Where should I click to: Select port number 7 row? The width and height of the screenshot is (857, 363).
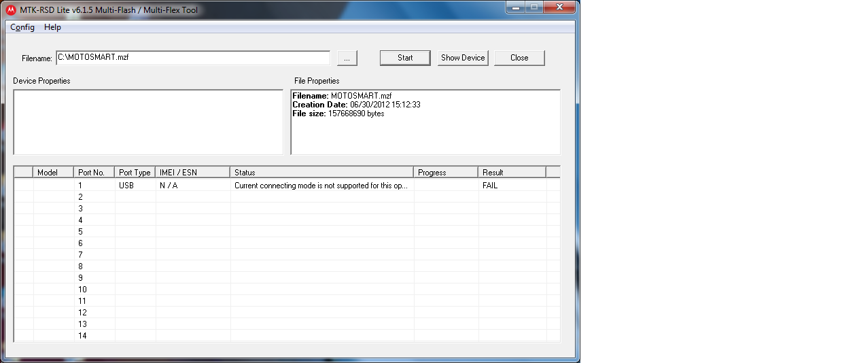[x=287, y=255]
